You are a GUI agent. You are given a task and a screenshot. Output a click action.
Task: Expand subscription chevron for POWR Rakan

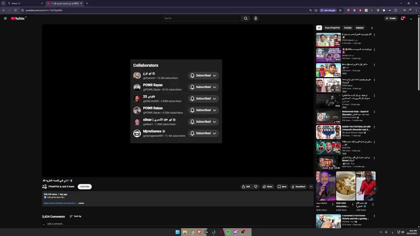pyautogui.click(x=215, y=110)
